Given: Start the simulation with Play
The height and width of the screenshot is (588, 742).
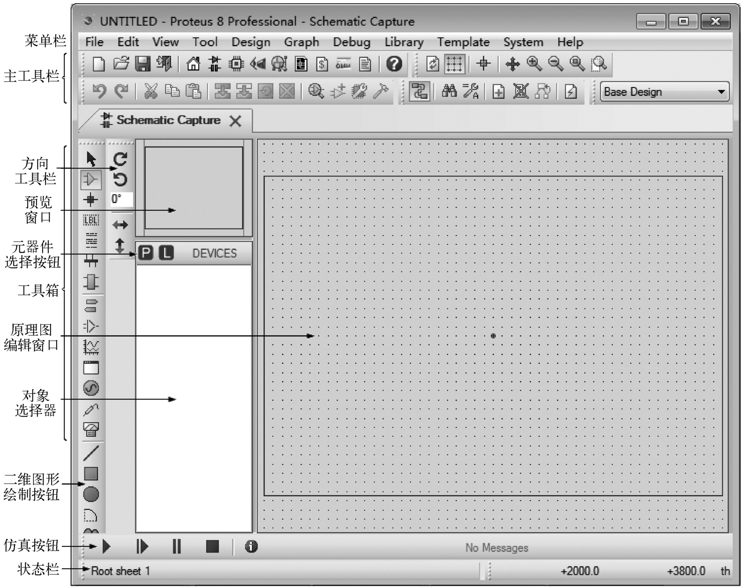Looking at the screenshot, I should (x=106, y=546).
